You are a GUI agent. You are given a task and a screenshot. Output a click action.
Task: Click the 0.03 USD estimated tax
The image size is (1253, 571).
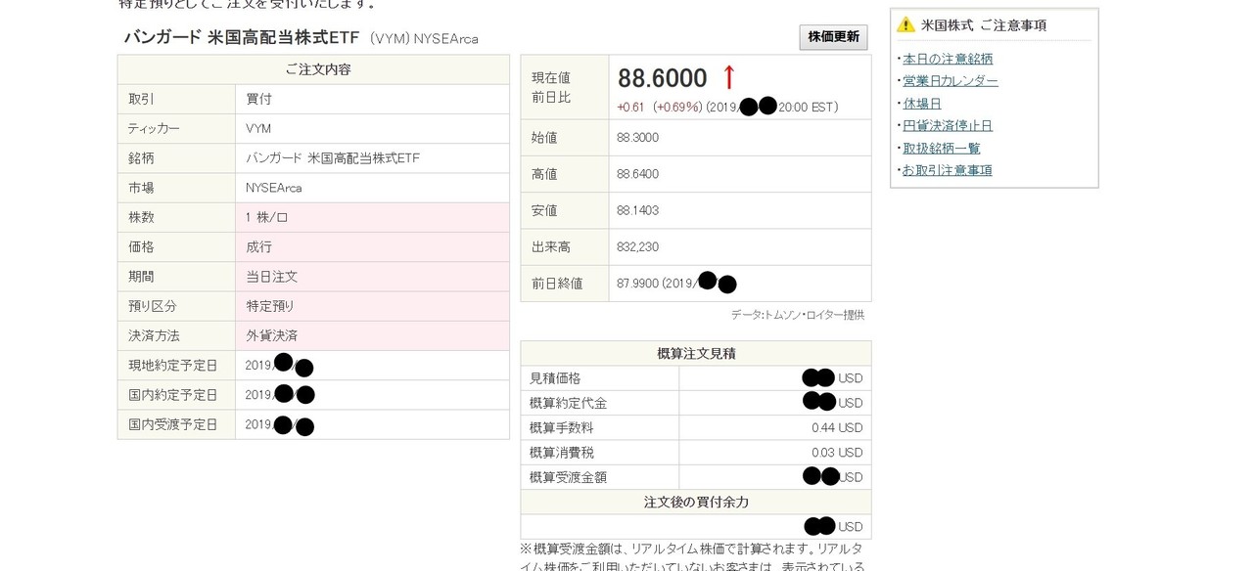pyautogui.click(x=837, y=453)
